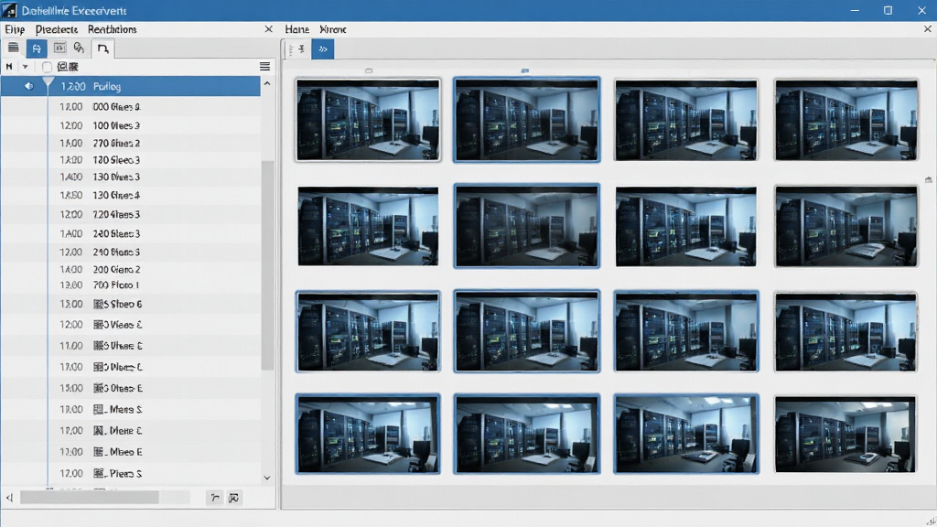The height and width of the screenshot is (527, 937).
Task: Open the 'Dıectects' menu
Action: (56, 29)
